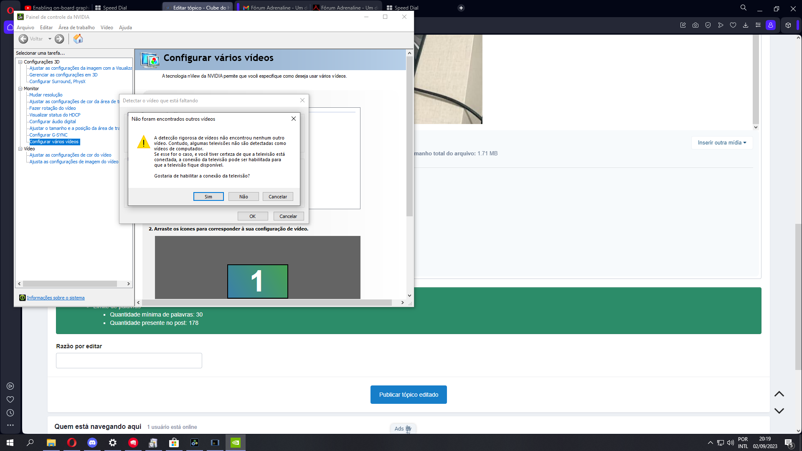The image size is (802, 451).
Task: Click Não in the warning dialog
Action: [244, 197]
